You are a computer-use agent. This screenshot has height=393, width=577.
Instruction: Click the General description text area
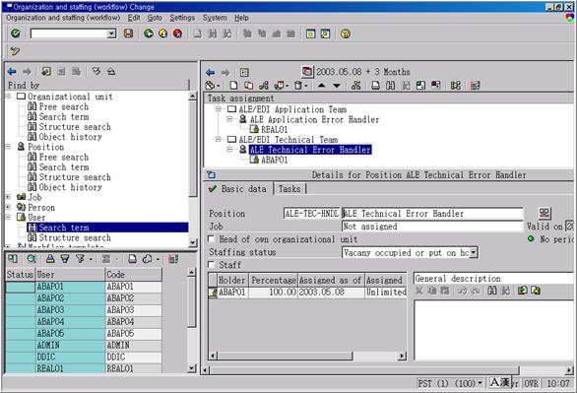tap(493, 330)
